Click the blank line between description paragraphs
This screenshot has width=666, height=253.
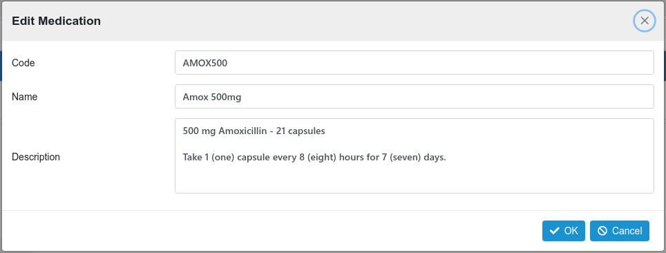414,144
